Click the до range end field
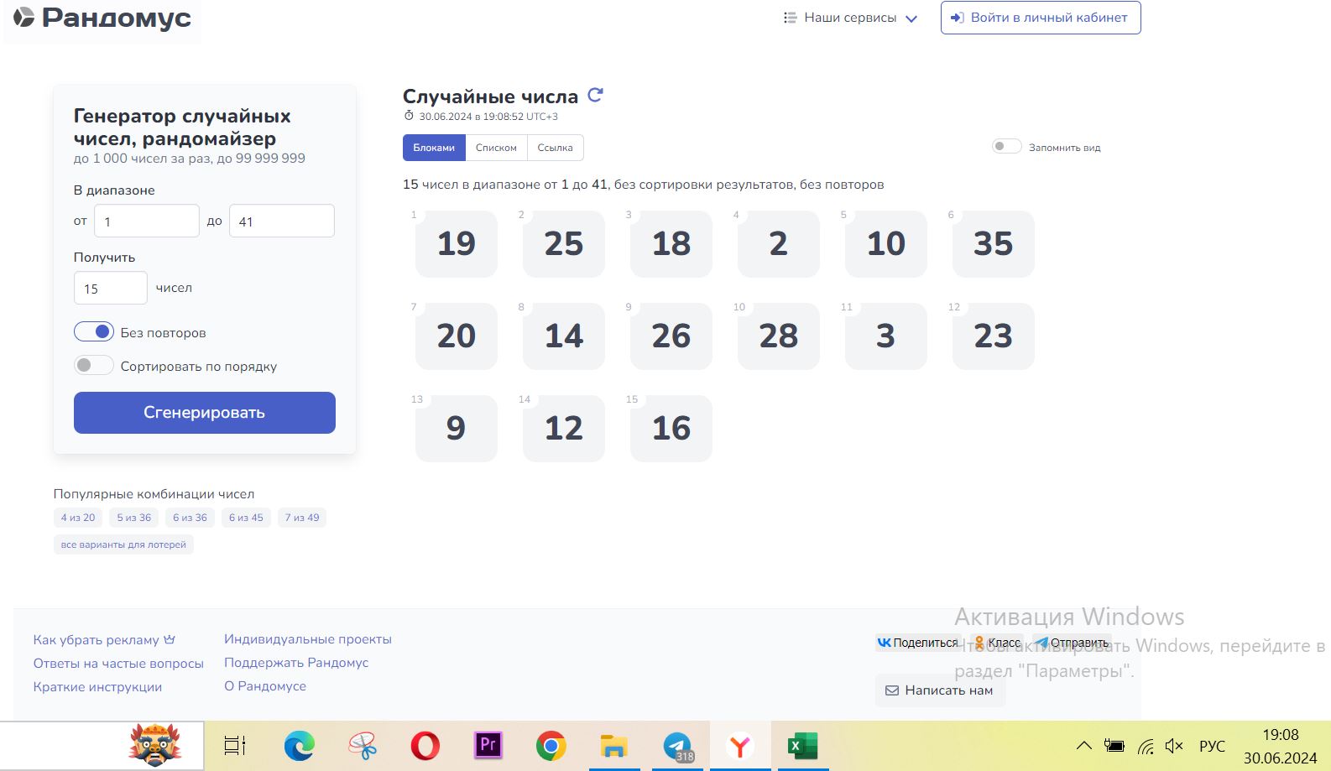 coord(282,221)
